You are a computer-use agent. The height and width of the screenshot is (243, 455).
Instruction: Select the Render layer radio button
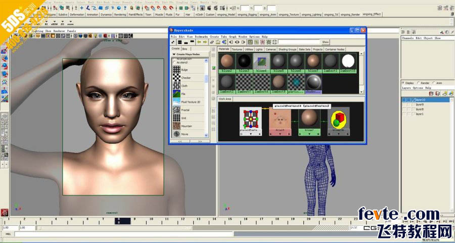[419, 83]
